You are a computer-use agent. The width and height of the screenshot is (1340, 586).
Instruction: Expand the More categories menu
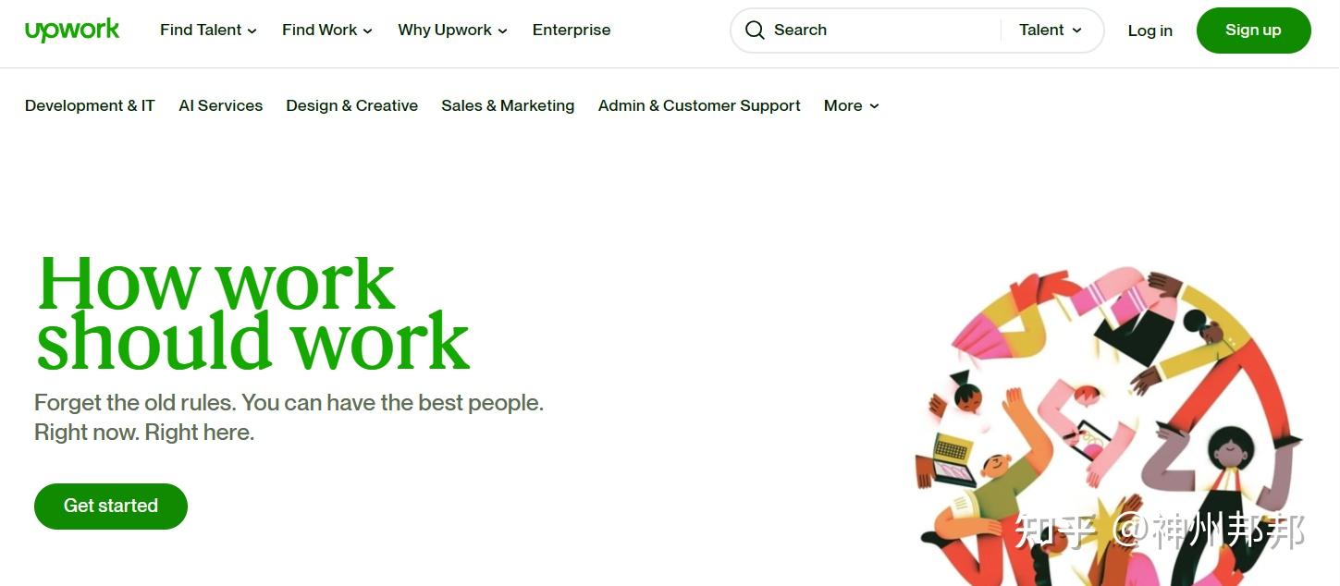pos(852,106)
